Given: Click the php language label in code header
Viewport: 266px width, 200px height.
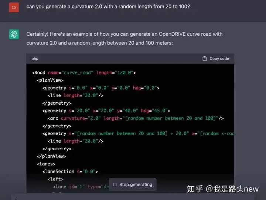Looking at the screenshot, I should click(35, 59).
